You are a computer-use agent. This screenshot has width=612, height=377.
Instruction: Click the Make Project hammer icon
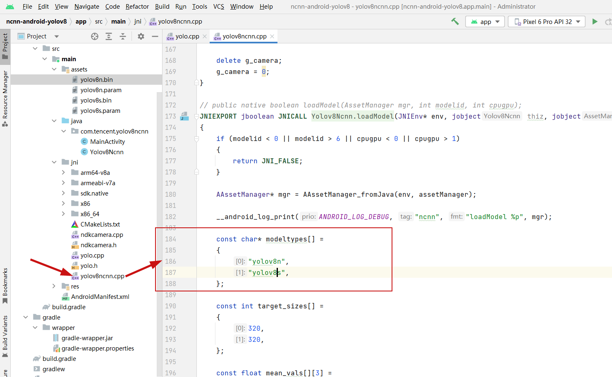[455, 21]
